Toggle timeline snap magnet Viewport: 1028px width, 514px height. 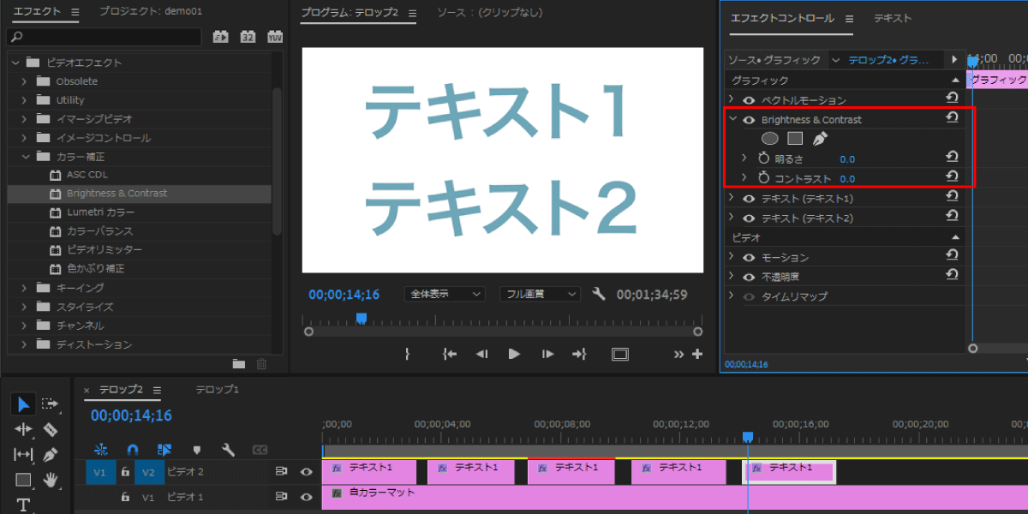[x=132, y=449]
